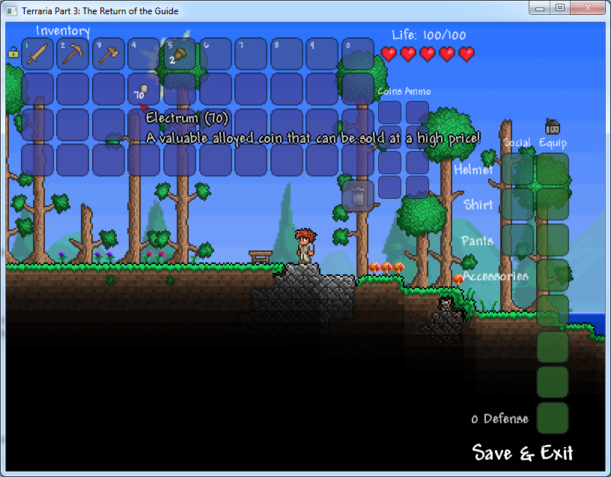Click the Equip helmet slot

click(553, 169)
